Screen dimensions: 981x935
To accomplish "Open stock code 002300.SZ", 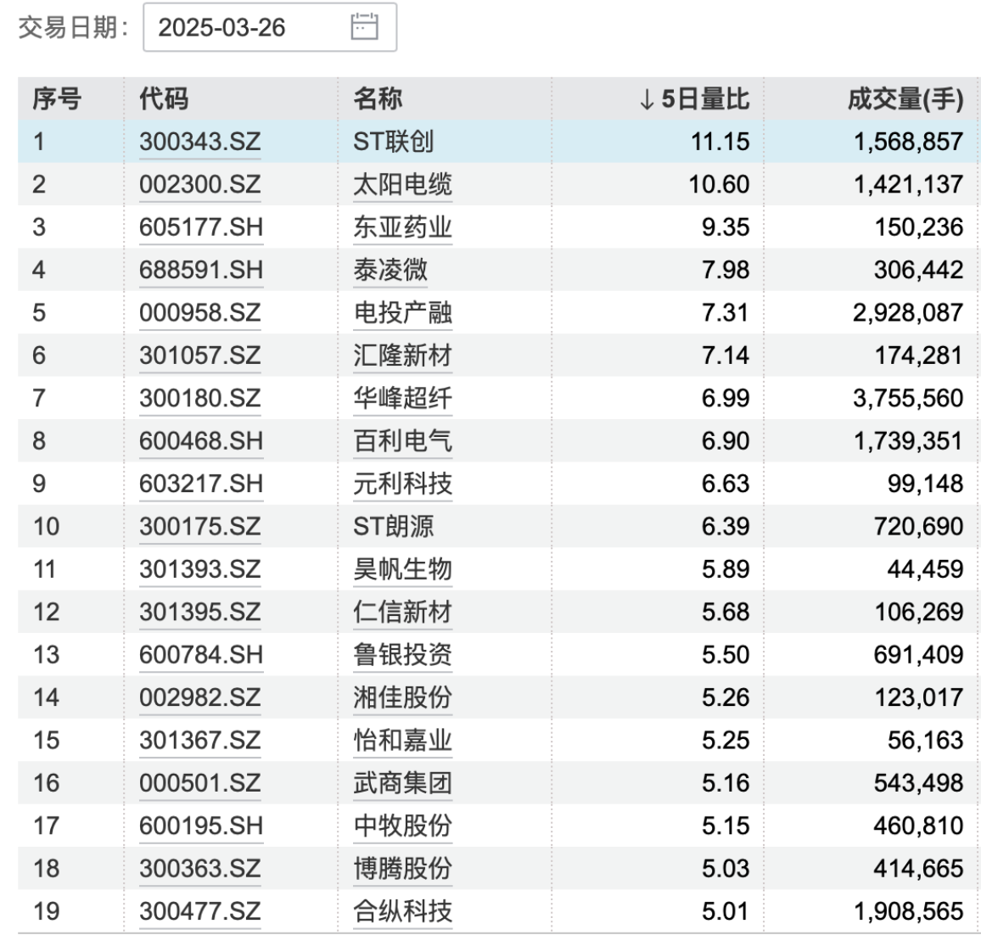I will (x=199, y=184).
